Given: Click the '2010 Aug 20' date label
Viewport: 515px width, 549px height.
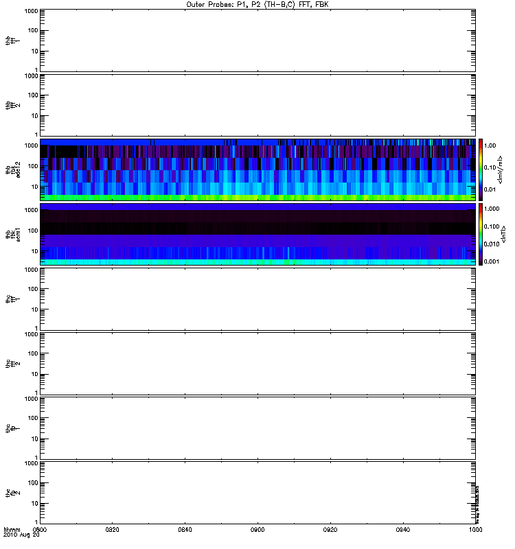Looking at the screenshot, I should 21,535.
